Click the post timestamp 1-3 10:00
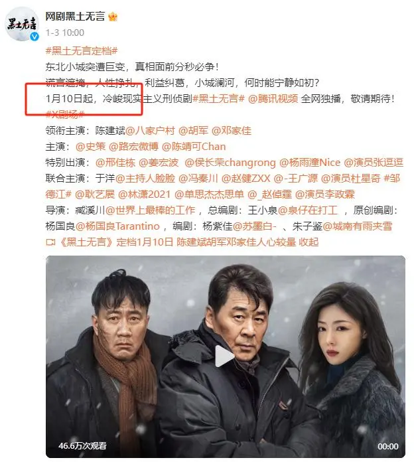This screenshot has width=414, height=462. coord(65,33)
